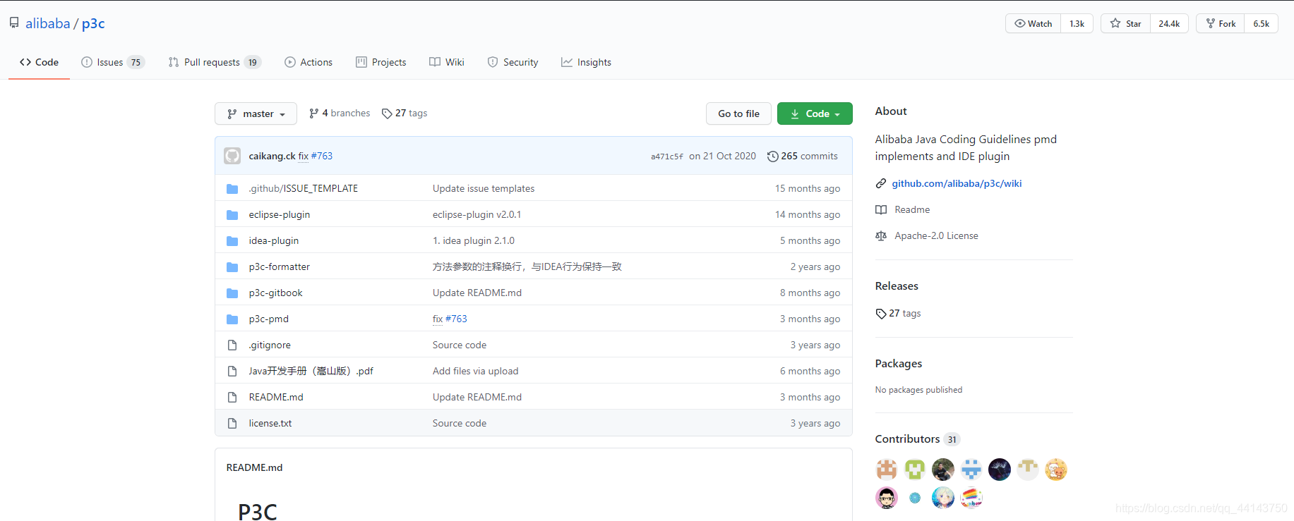Open the Actions tab
This screenshot has width=1294, height=521.
tap(308, 62)
